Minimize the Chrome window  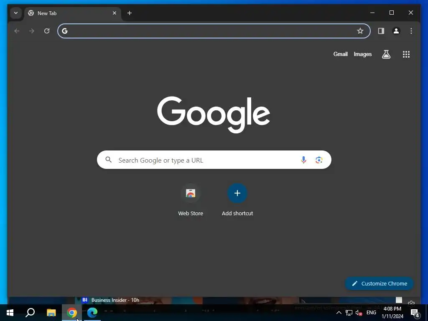372,13
